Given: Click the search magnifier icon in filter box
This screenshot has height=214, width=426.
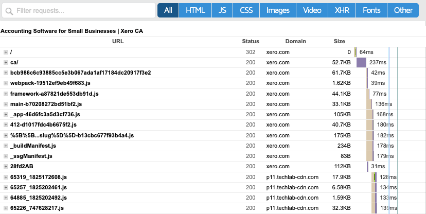Looking at the screenshot, I should [9, 11].
